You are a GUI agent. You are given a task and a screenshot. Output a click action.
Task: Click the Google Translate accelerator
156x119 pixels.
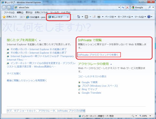click(91, 93)
